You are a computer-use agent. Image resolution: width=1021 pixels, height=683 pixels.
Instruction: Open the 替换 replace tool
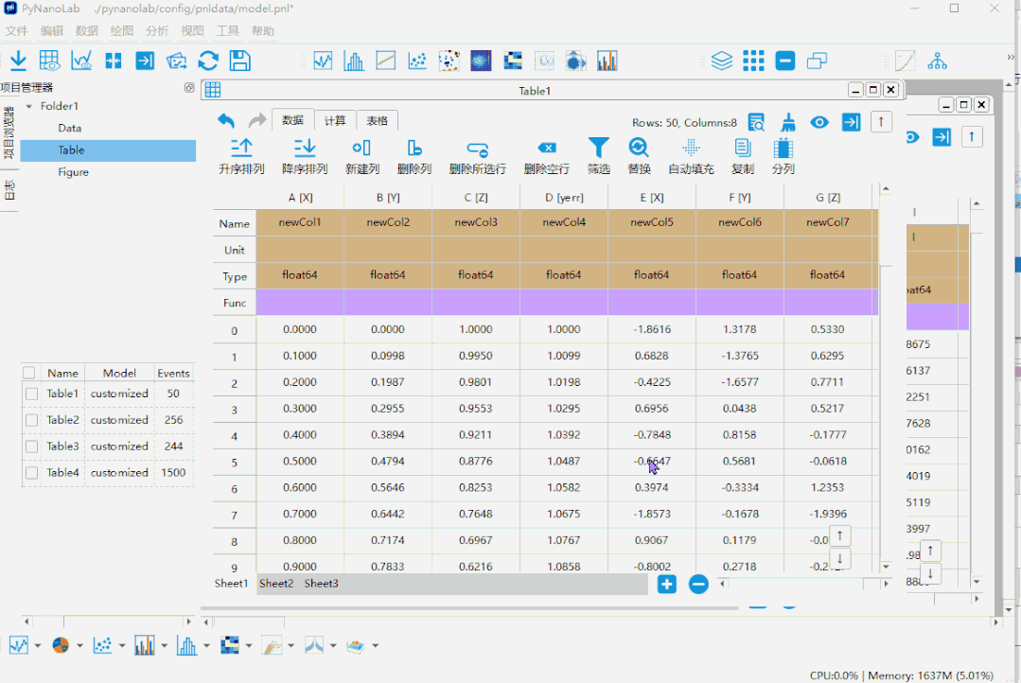[x=639, y=157]
